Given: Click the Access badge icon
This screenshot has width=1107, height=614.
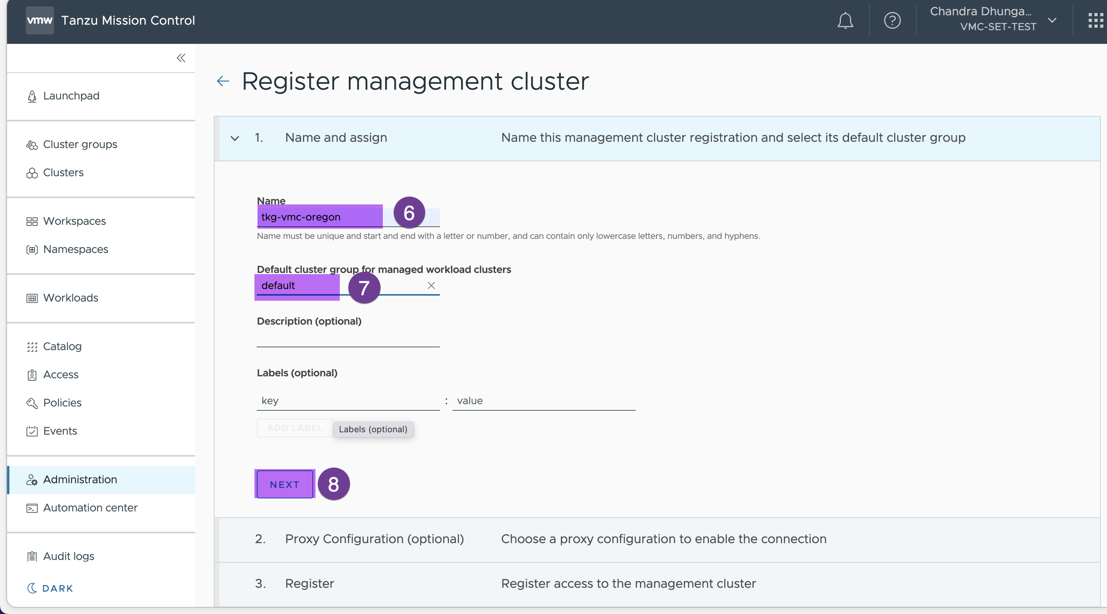Looking at the screenshot, I should click(x=32, y=375).
